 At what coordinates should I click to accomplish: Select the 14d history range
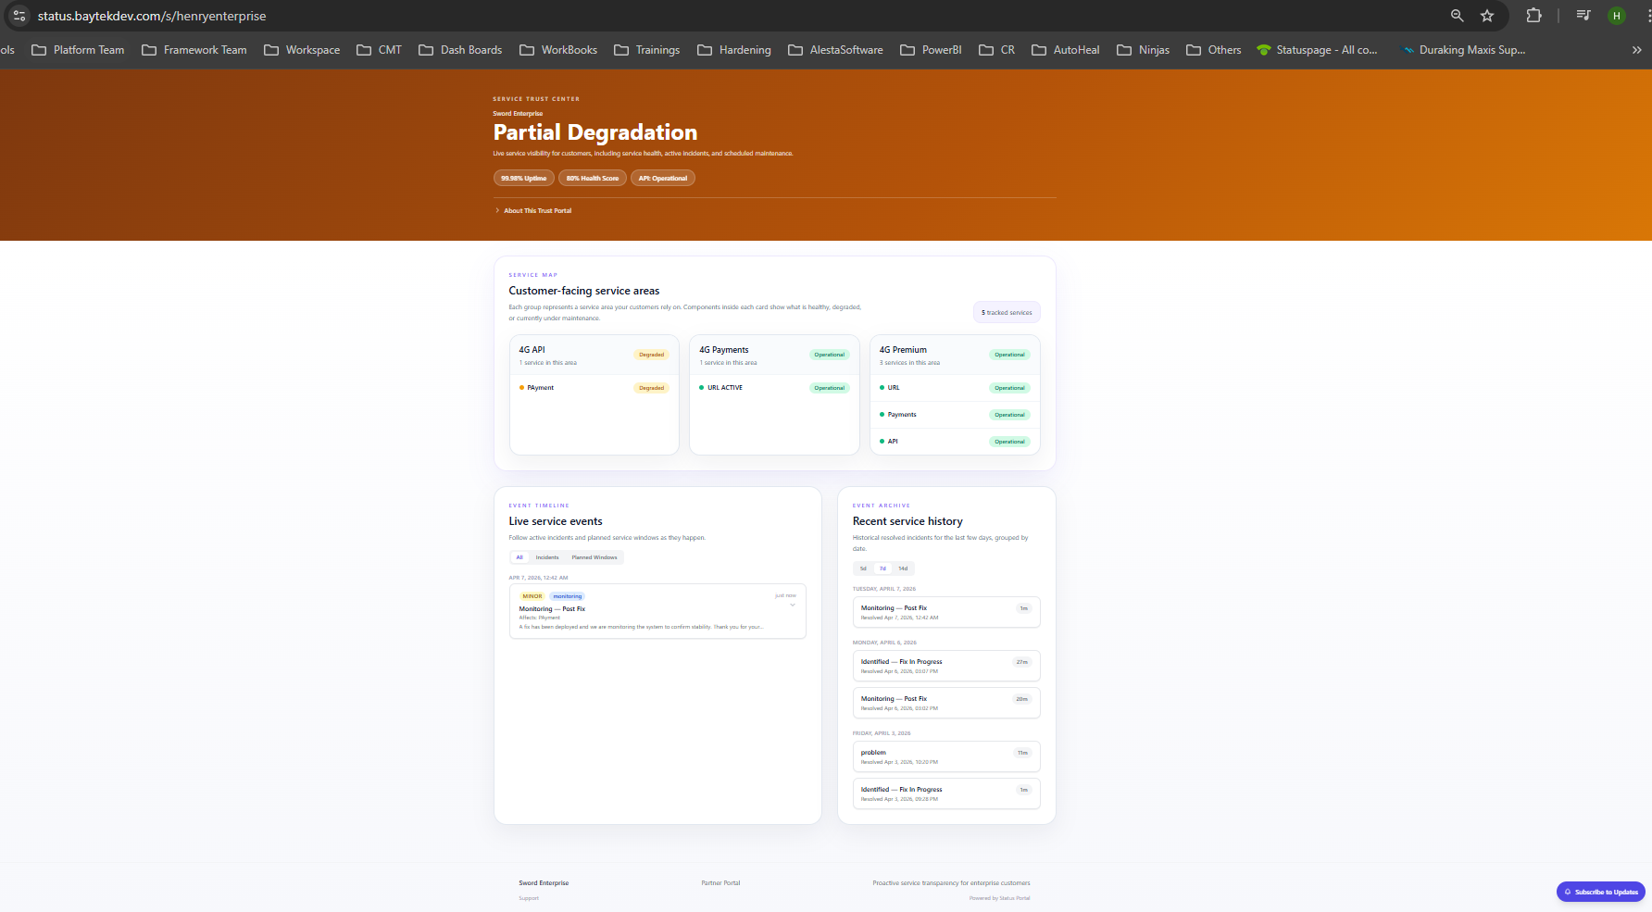click(x=902, y=568)
